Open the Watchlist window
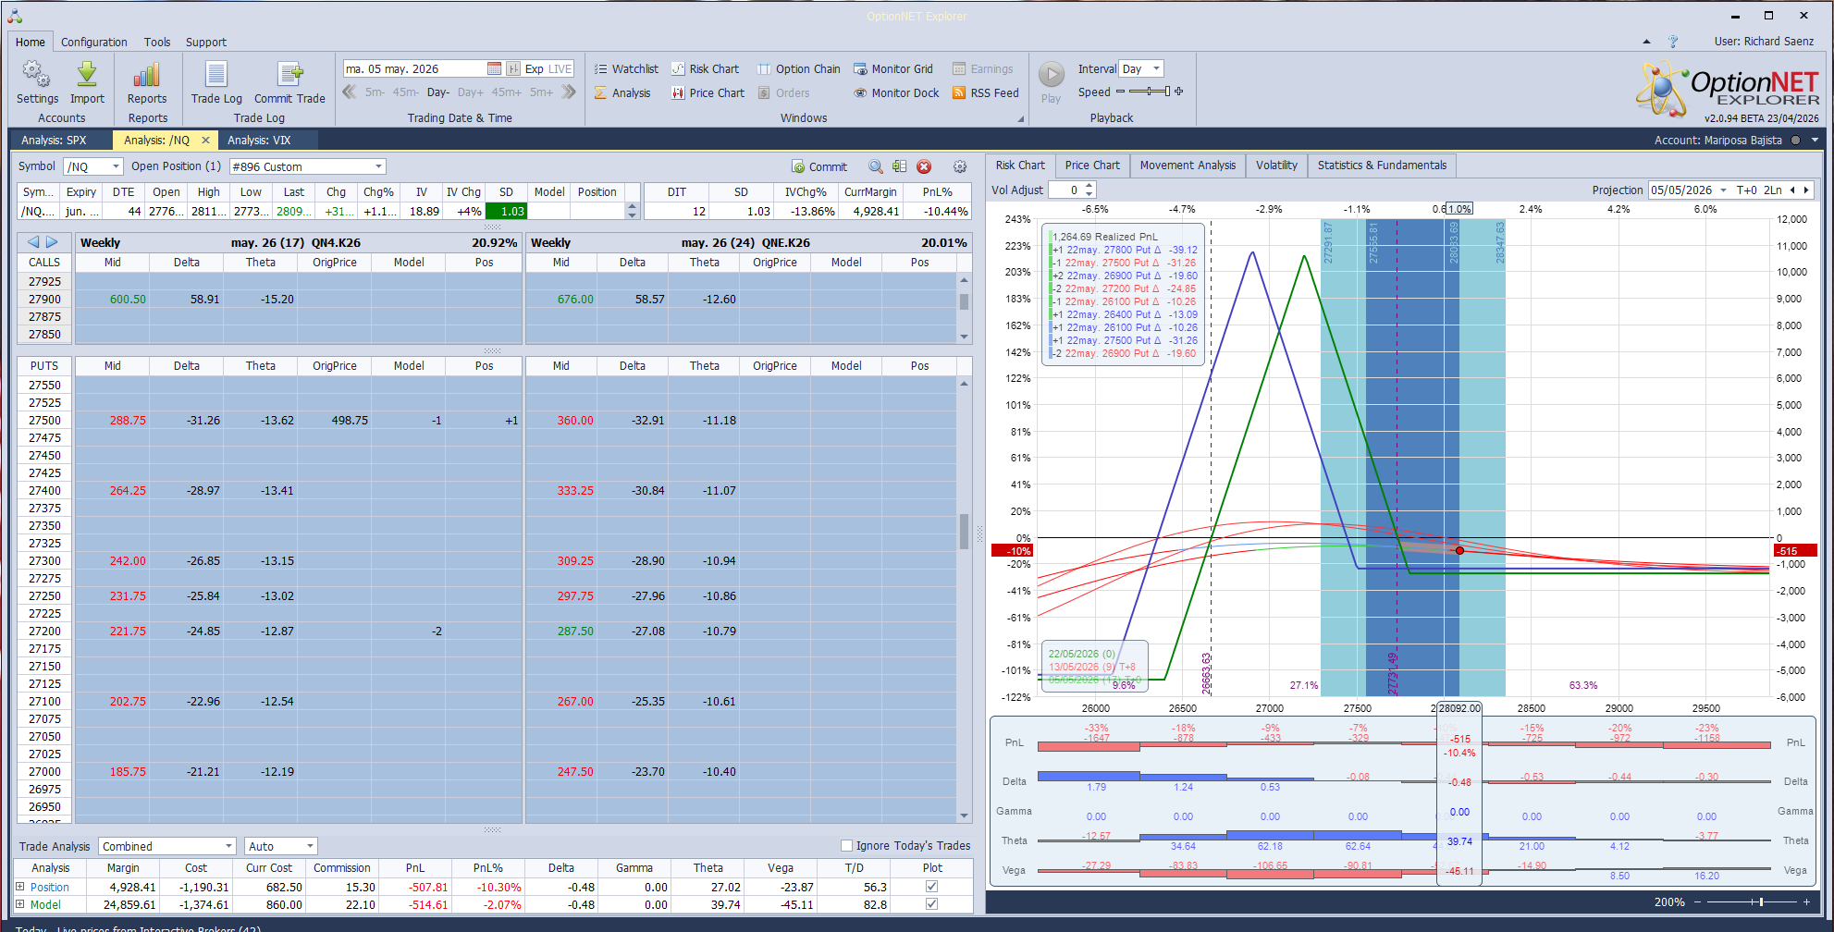 (x=626, y=68)
